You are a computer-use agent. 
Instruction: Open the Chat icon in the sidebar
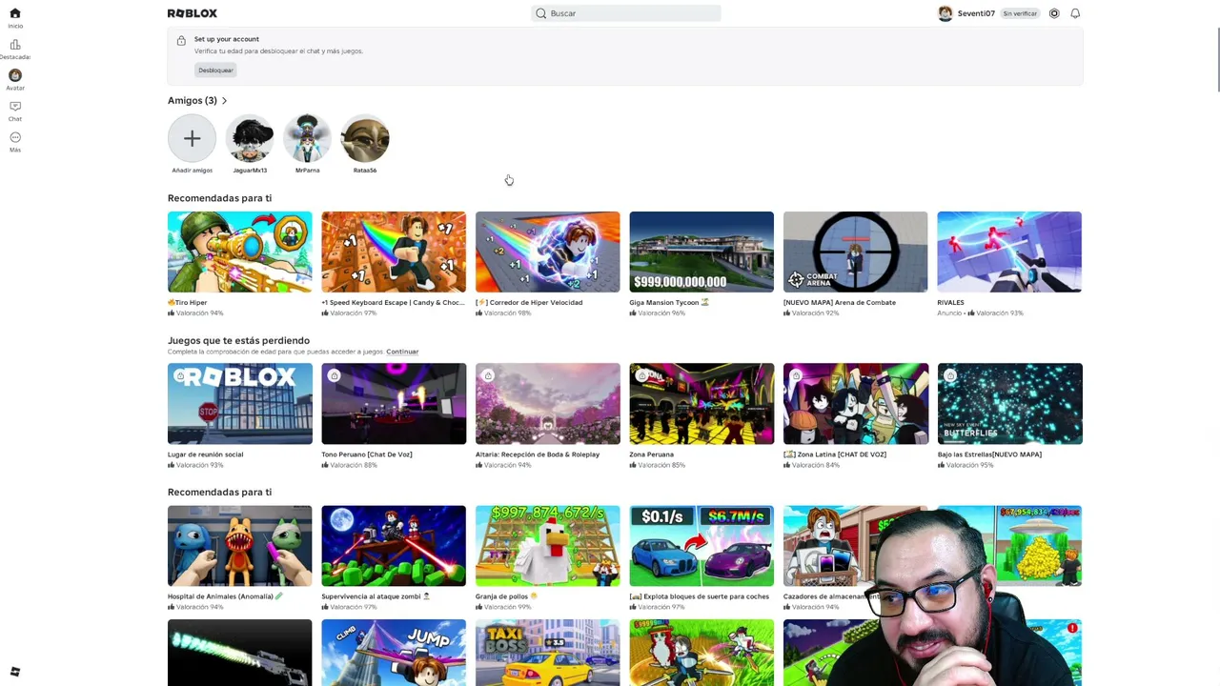coord(15,106)
